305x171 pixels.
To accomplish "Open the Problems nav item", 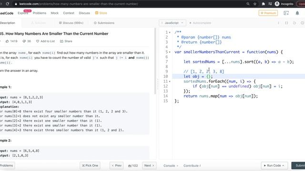I will click(40, 13).
